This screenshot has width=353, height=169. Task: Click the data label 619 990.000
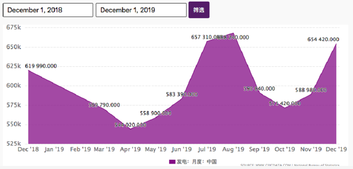click(41, 66)
